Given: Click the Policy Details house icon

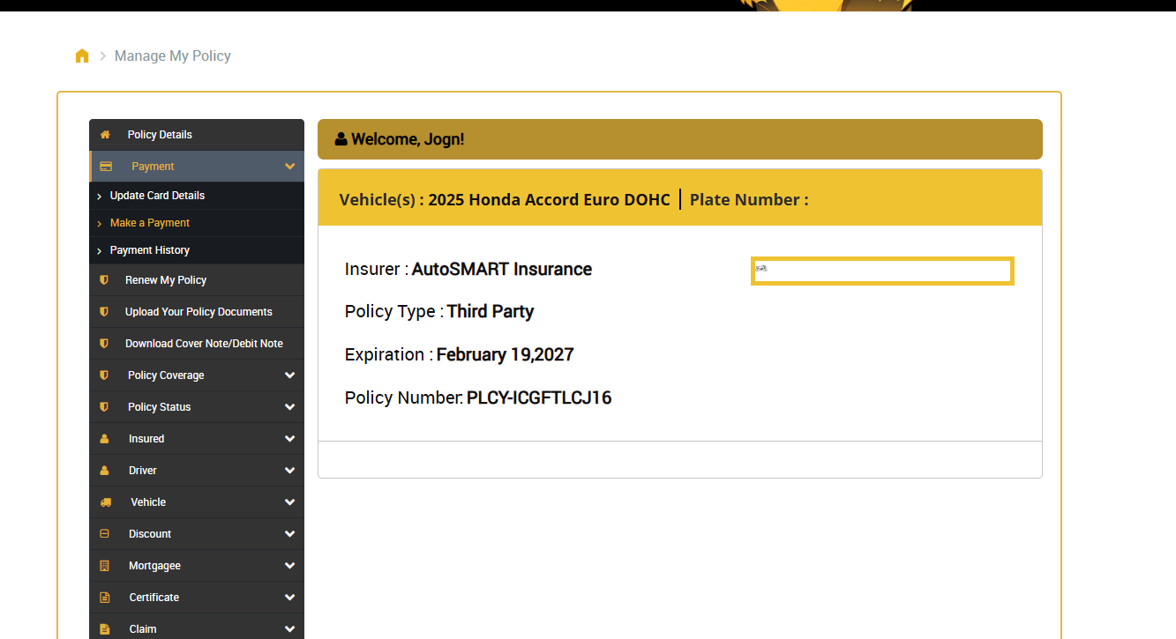Looking at the screenshot, I should [105, 135].
